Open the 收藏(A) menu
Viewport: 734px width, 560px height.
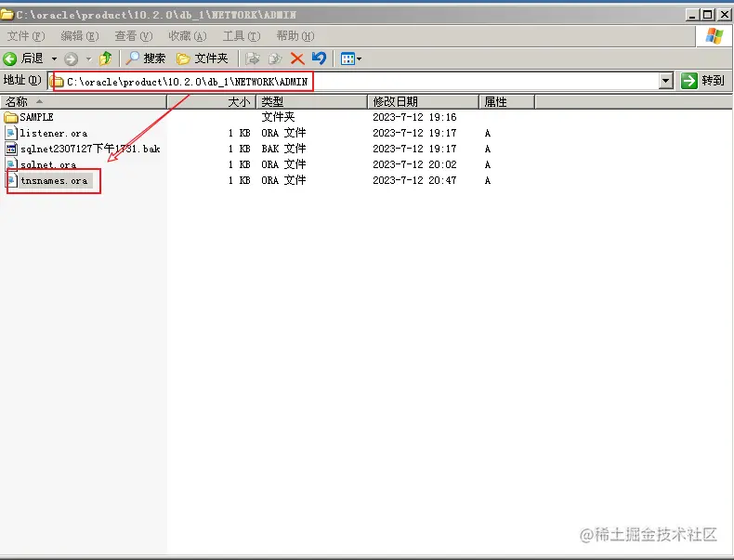[x=188, y=36]
